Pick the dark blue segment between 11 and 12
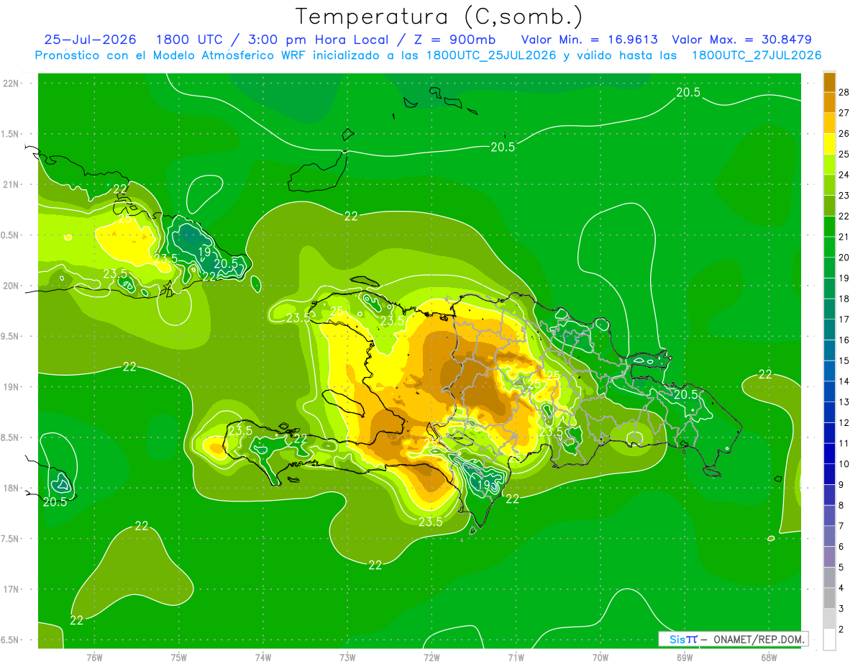Image resolution: width=863 pixels, height=667 pixels. (829, 433)
